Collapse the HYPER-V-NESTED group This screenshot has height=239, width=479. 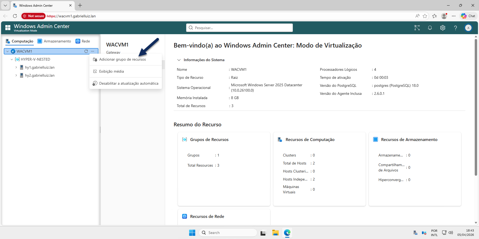click(12, 59)
